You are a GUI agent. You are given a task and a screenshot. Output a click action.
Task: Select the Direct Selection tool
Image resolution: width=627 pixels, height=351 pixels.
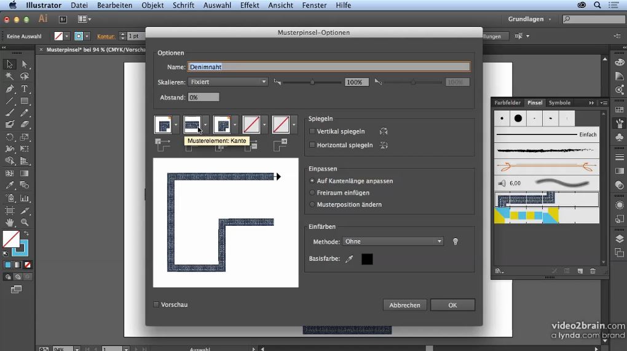point(25,64)
